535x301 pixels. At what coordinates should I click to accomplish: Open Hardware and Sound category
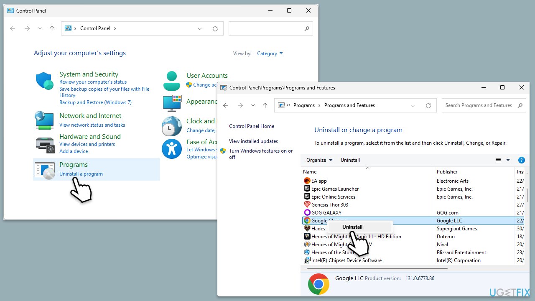(x=90, y=137)
